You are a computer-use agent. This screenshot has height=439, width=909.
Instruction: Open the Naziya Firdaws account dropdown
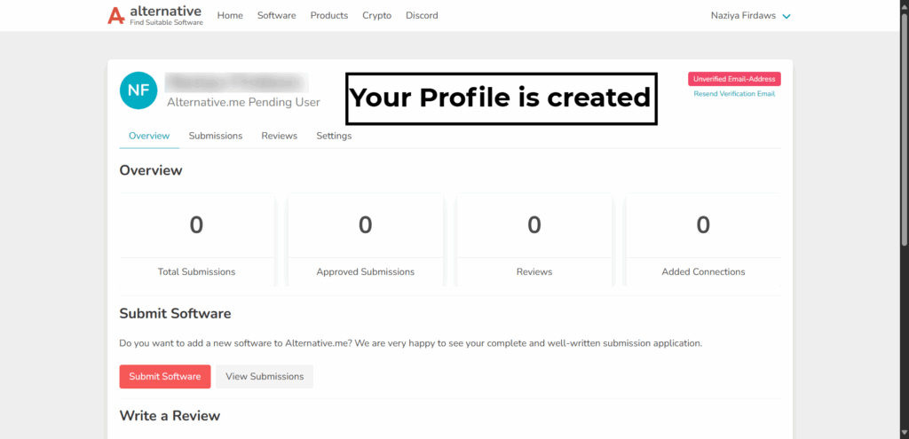pyautogui.click(x=750, y=16)
